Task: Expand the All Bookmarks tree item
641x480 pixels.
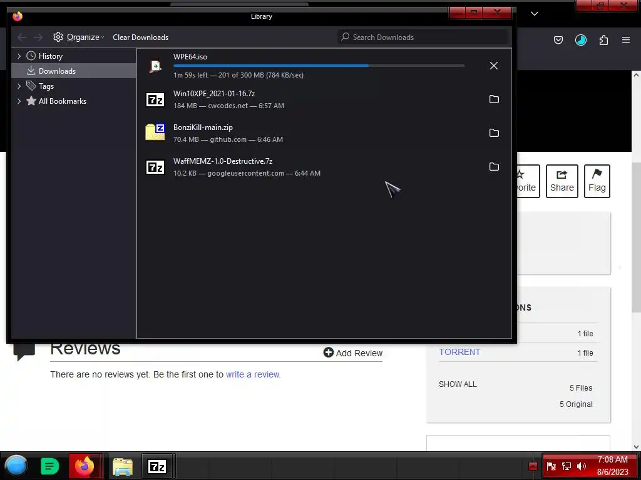Action: (x=19, y=101)
